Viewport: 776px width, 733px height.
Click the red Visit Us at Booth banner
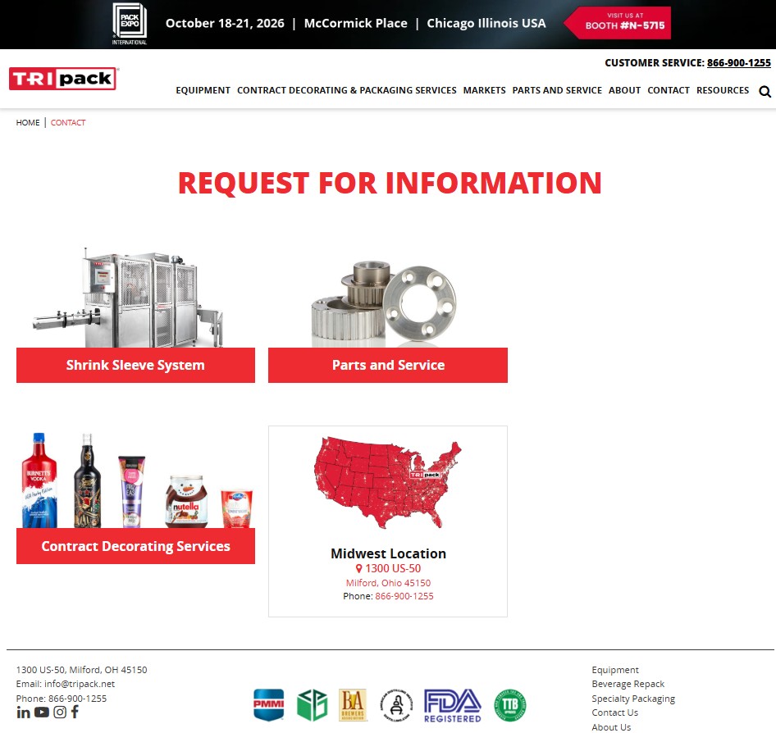pos(618,23)
